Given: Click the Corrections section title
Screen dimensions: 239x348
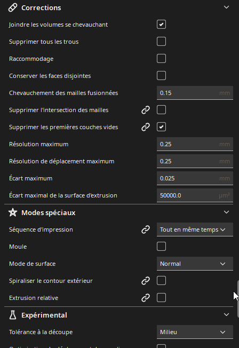Looking at the screenshot, I should (41, 8).
